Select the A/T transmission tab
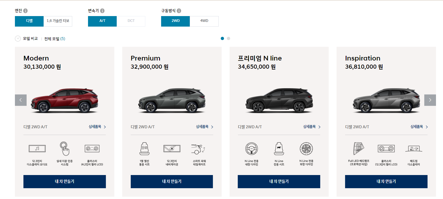This screenshot has height=199, width=443. click(102, 21)
